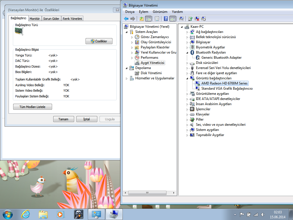Open the Windows Start button
293x220 pixels.
(8, 214)
